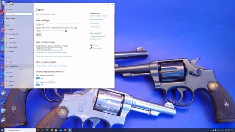Click the taskbar clock and date

click(x=227, y=130)
